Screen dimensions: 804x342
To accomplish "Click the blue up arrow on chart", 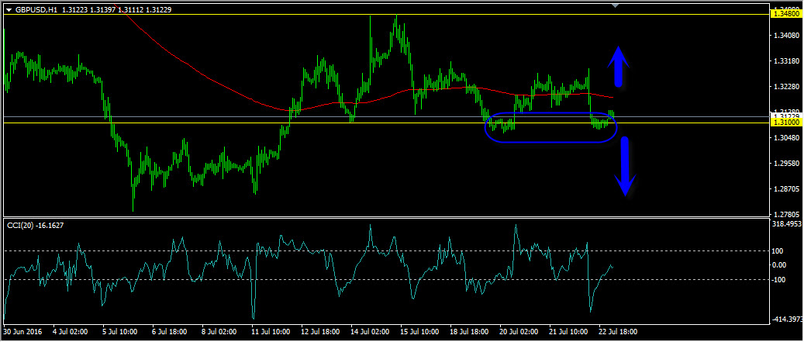I will (x=618, y=65).
